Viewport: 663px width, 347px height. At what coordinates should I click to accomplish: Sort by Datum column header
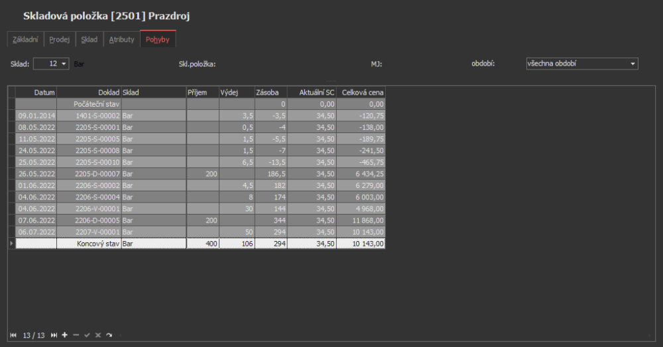[x=36, y=93]
